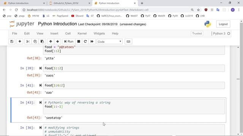The width and height of the screenshot is (243, 136).
Task: Open the page zoom indicator icon
Action: click(192, 10)
